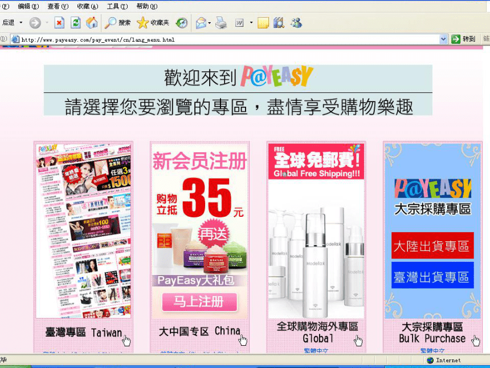Click the 全球購物海外專區 Global link

[x=317, y=332]
